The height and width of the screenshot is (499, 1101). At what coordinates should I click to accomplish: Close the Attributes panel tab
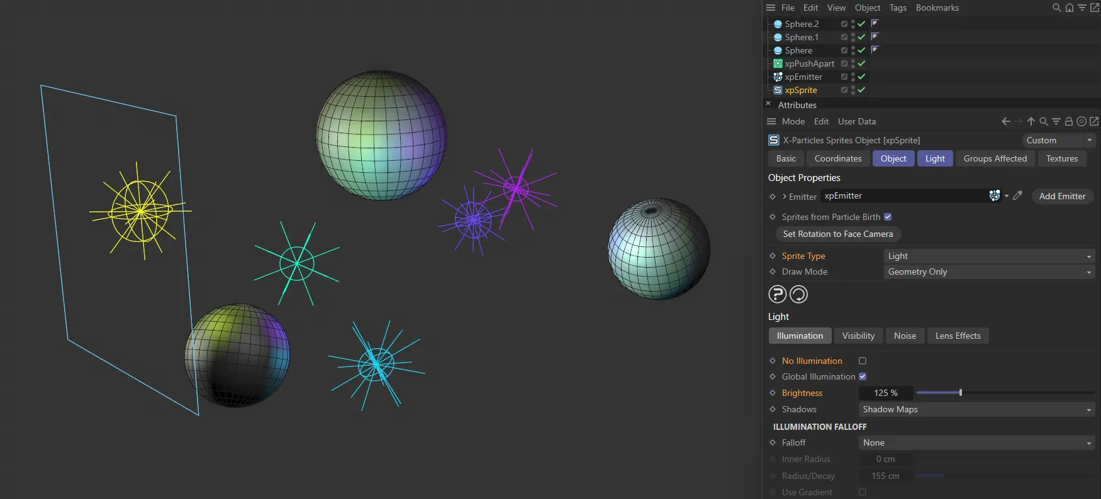[768, 103]
